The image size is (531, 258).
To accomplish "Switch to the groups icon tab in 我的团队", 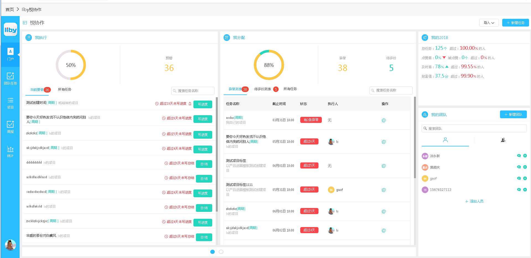I will pos(503,140).
